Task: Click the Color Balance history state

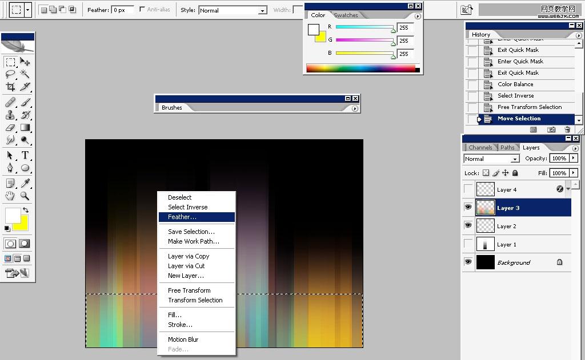Action: click(515, 84)
